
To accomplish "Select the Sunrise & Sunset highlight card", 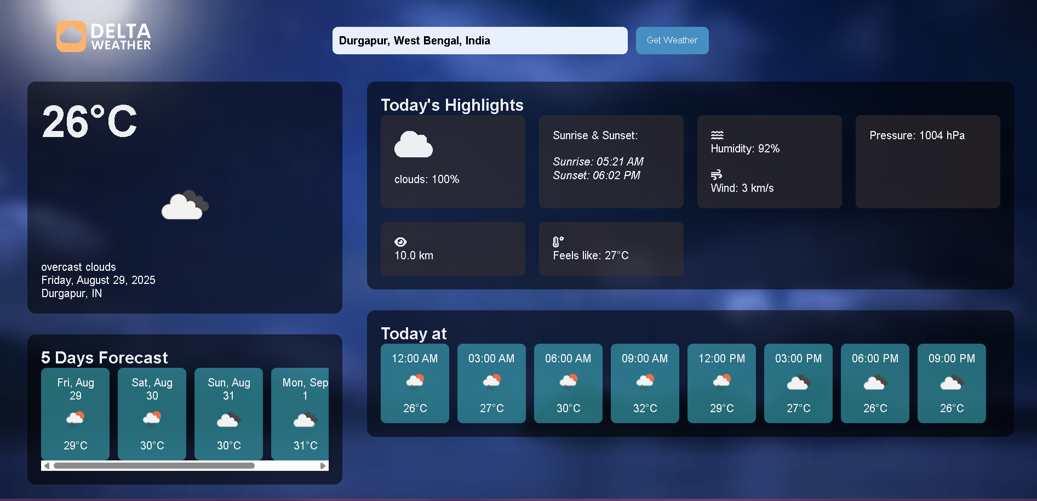I will point(611,162).
